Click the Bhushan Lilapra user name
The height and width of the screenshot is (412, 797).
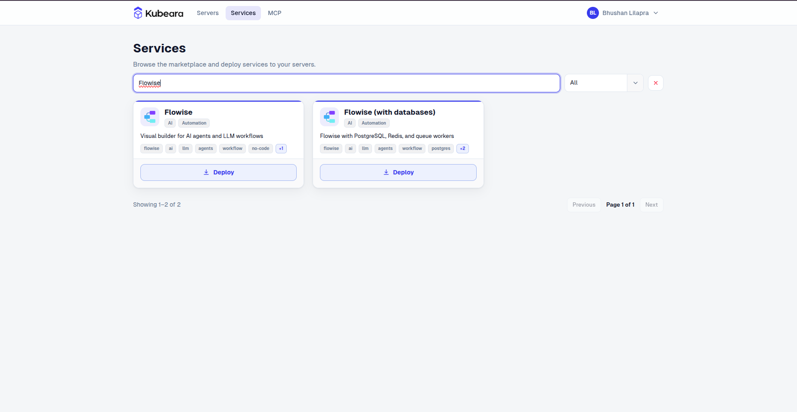coord(625,13)
